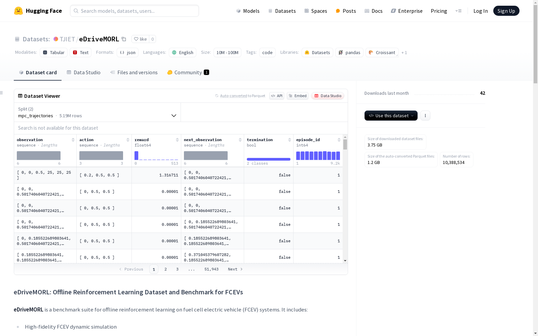Open the Files and versions tab

point(134,73)
